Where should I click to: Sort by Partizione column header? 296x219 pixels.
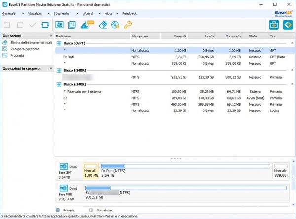(93, 36)
